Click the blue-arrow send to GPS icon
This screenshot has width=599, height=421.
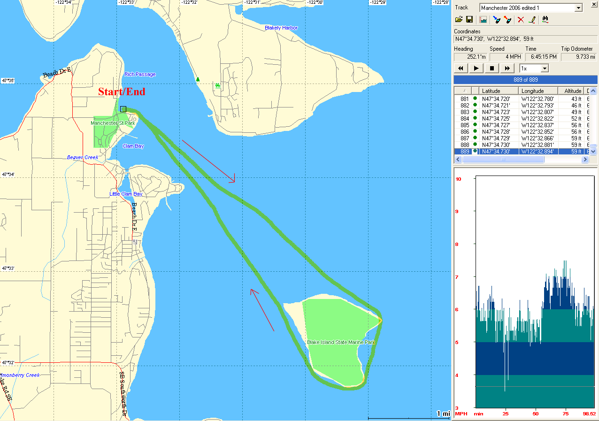497,20
